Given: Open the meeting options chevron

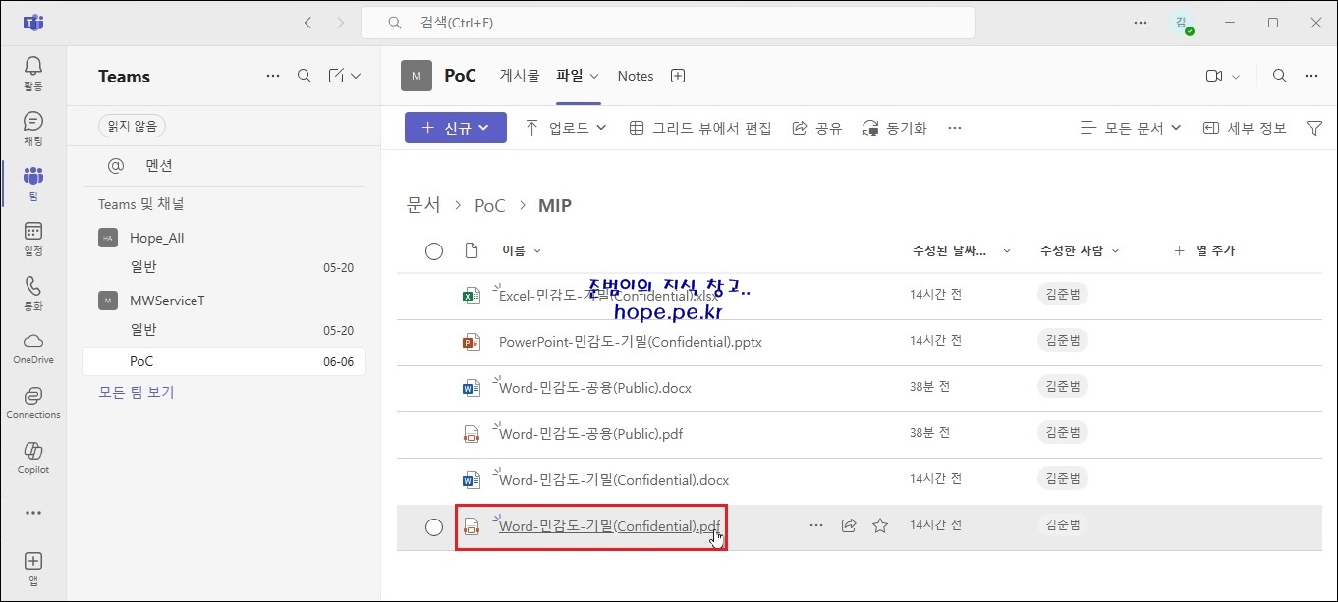Looking at the screenshot, I should point(1236,76).
